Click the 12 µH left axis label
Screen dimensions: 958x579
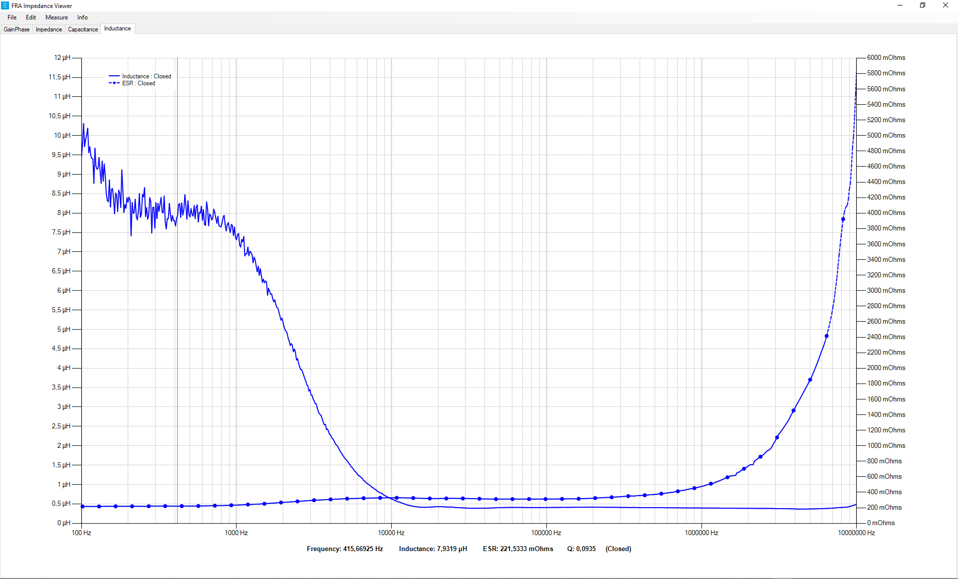(62, 58)
